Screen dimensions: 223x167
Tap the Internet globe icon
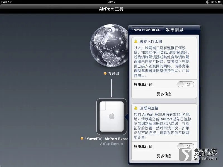click(x=110, y=45)
